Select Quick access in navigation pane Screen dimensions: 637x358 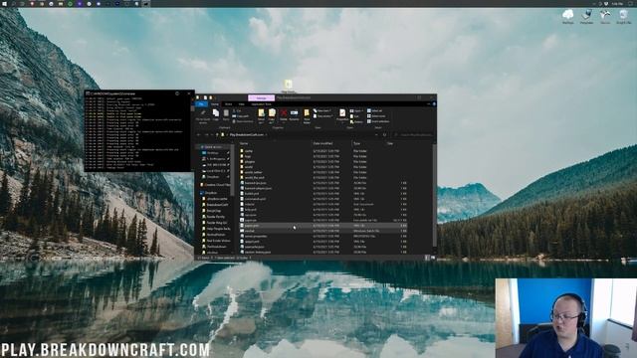pos(213,147)
